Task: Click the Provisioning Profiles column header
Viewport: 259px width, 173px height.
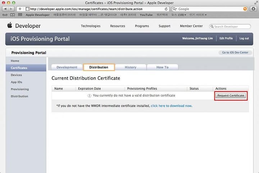Action: [142, 89]
